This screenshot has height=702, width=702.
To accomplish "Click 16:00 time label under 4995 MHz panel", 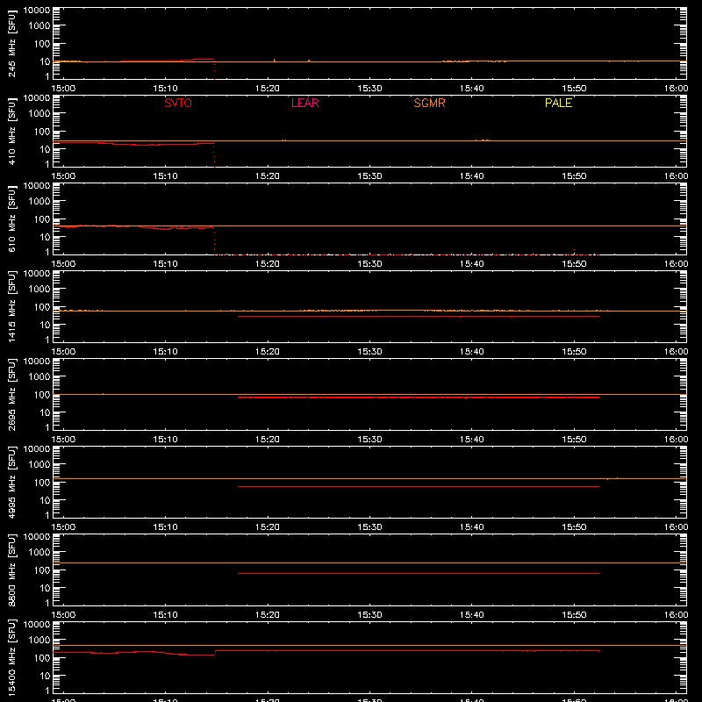I will pyautogui.click(x=676, y=527).
